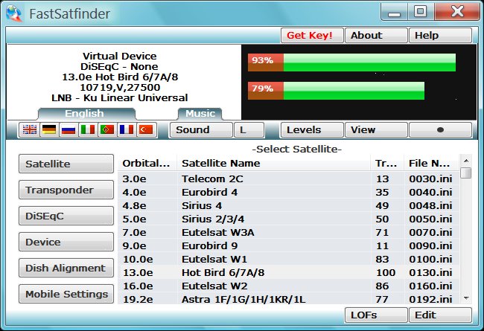This screenshot has width=484, height=331.
Task: Select the Sirius 4 row
Action: pos(289,206)
